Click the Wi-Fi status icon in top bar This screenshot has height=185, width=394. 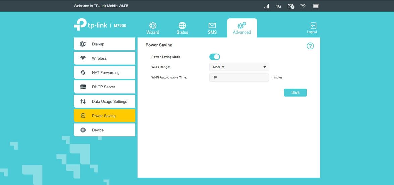coord(303,6)
